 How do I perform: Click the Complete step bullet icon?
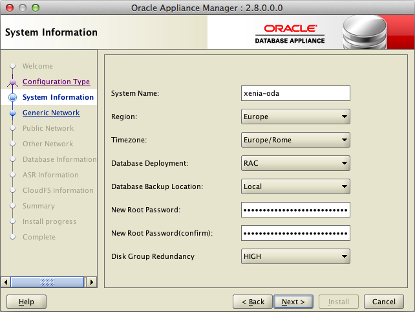point(12,237)
